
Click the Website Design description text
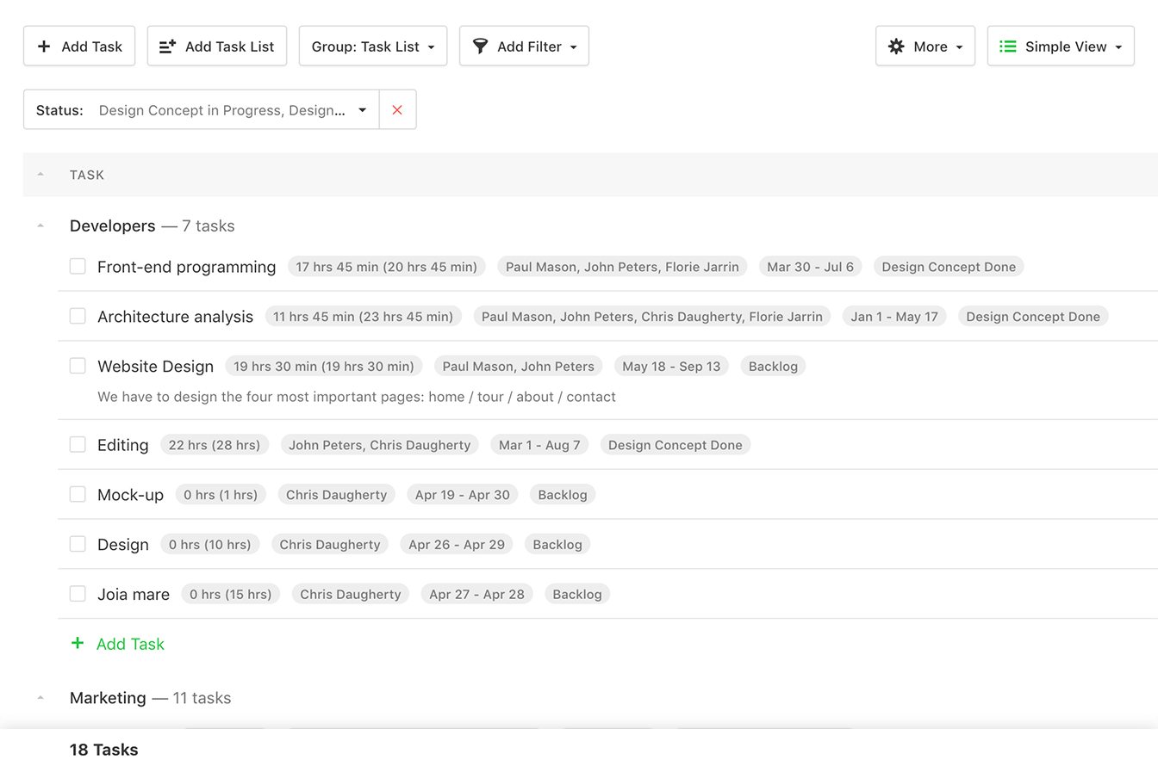click(x=356, y=397)
